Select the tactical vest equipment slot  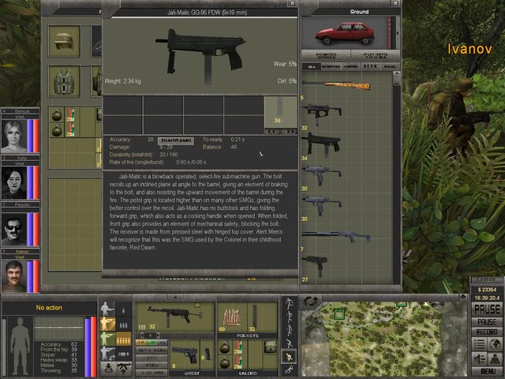[64, 81]
